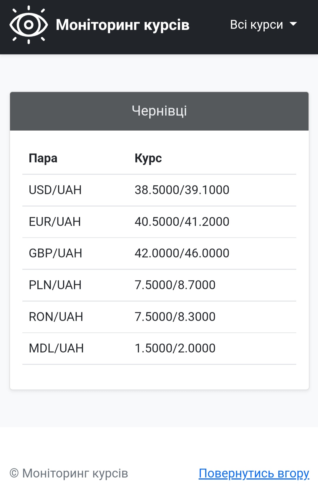Click the dropdown caret next to Всі курси
The image size is (318, 499).
click(x=293, y=24)
